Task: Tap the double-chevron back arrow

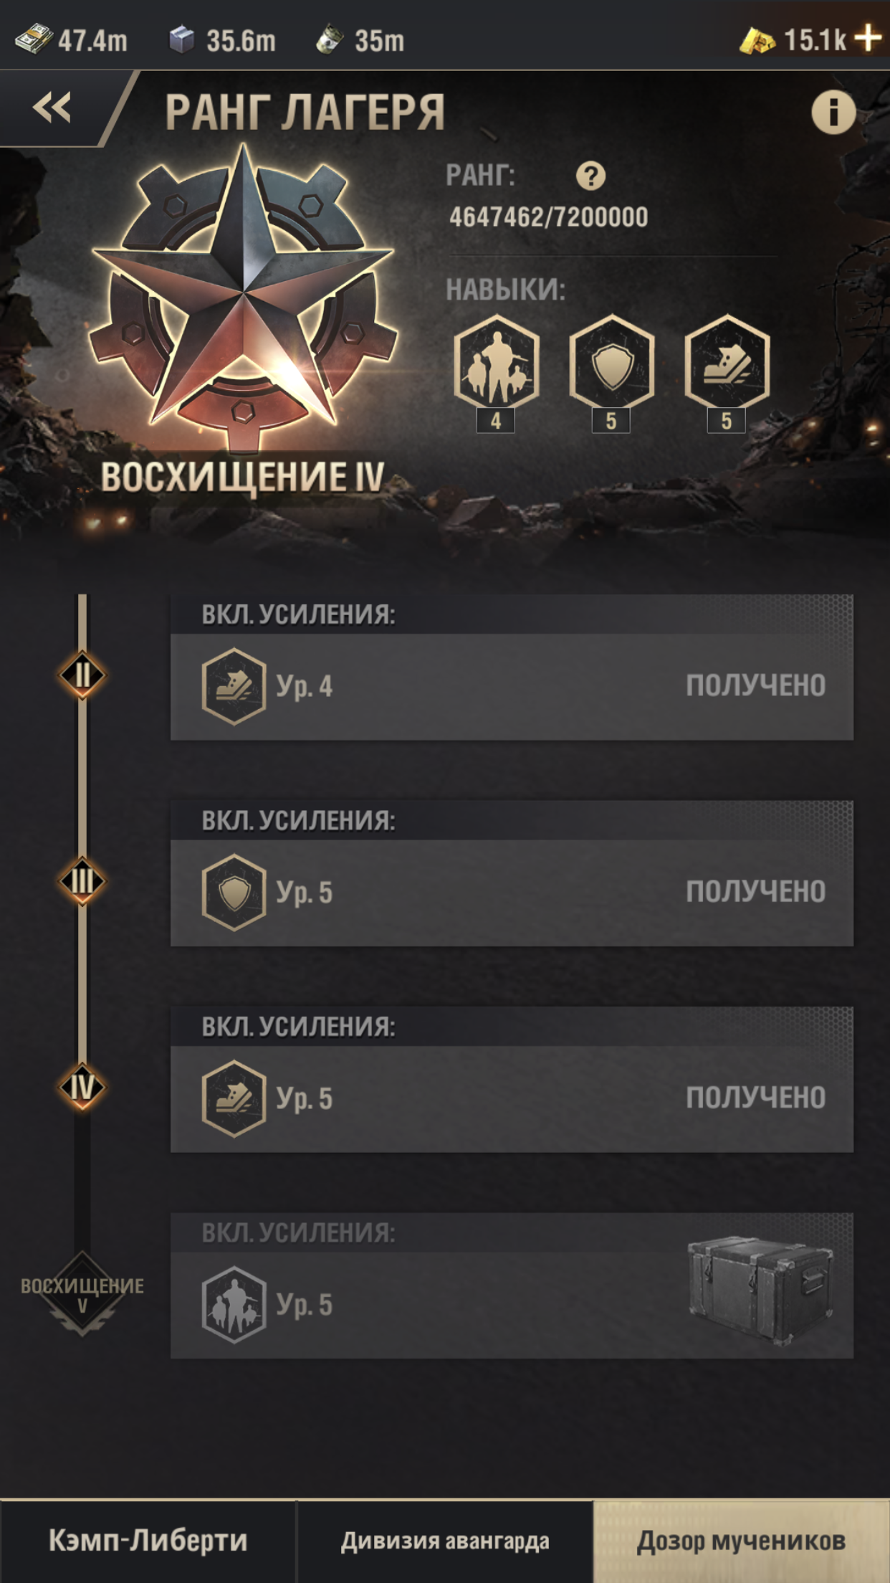Action: 52,108
